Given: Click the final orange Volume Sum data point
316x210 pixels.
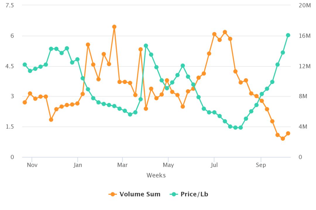Looking at the screenshot, I should point(288,133).
